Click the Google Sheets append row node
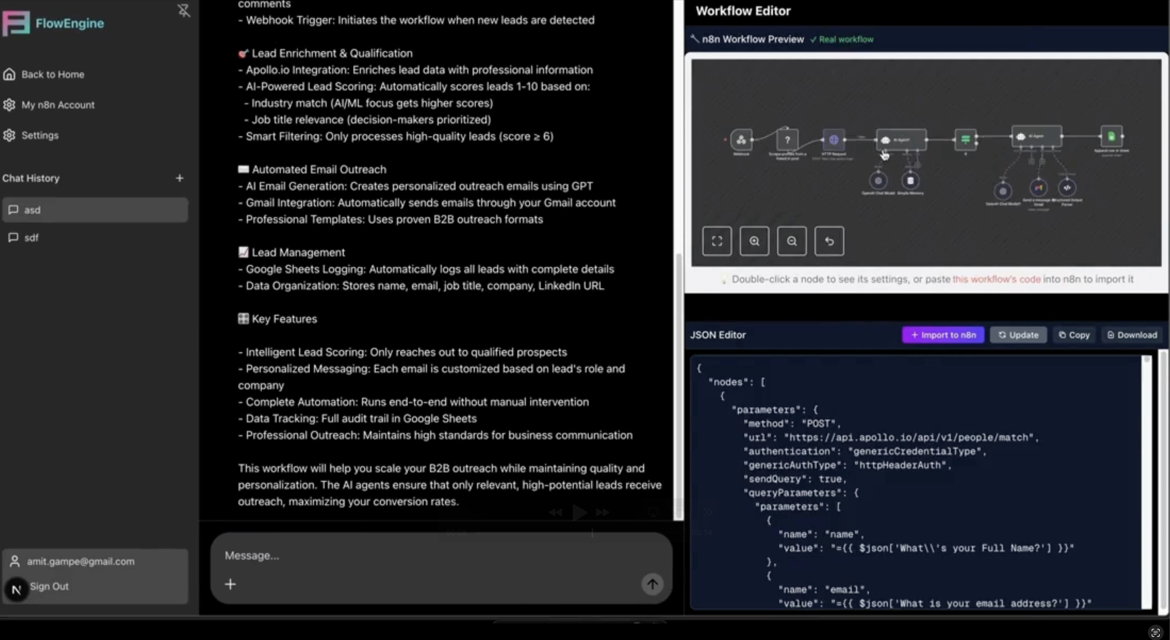Image resolution: width=1170 pixels, height=640 pixels. pos(1111,136)
